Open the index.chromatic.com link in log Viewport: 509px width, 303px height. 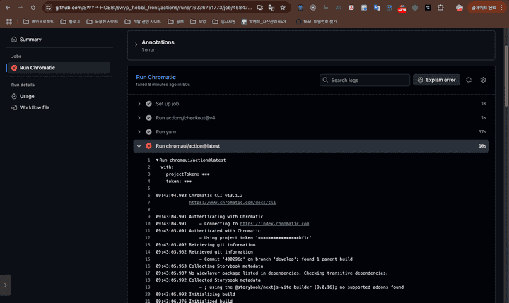(x=274, y=223)
